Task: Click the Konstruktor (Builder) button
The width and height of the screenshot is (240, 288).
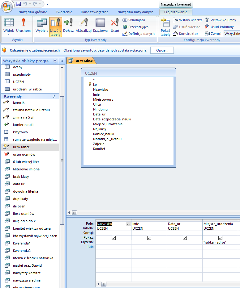Action: click(186, 34)
